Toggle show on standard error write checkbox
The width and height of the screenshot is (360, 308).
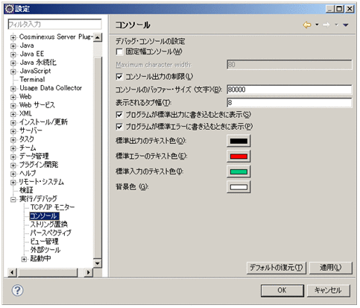(x=119, y=127)
